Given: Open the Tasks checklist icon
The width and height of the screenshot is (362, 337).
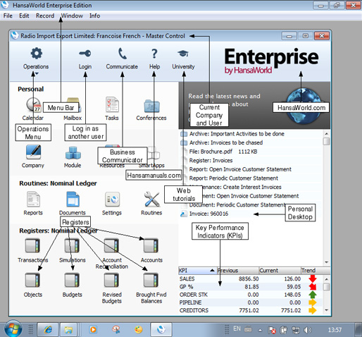Looking at the screenshot, I should click(x=112, y=104).
